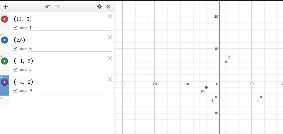Open the expression list settings gear
The image size is (283, 134).
point(99,7)
